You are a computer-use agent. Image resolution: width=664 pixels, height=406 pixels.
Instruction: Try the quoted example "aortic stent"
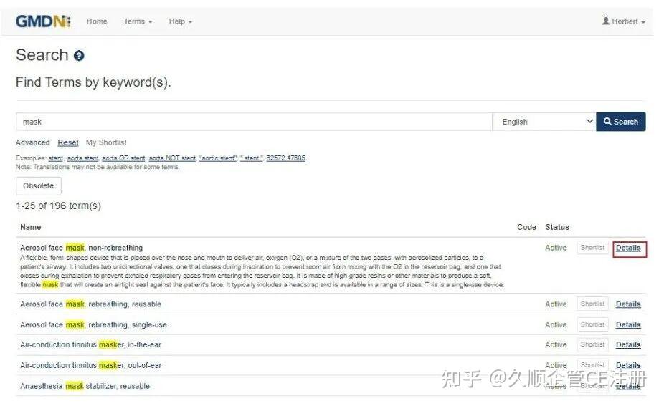[218, 158]
